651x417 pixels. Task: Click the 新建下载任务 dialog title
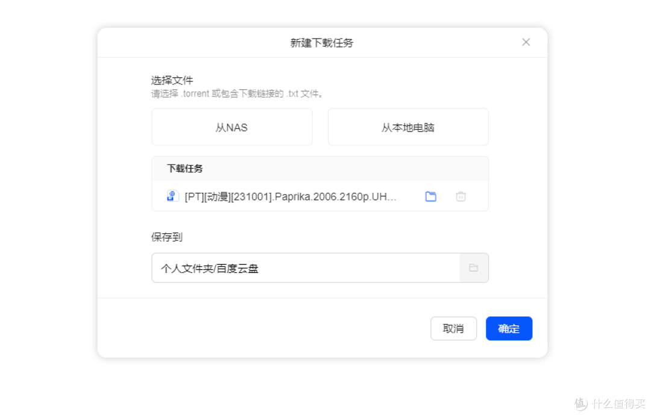click(x=321, y=42)
